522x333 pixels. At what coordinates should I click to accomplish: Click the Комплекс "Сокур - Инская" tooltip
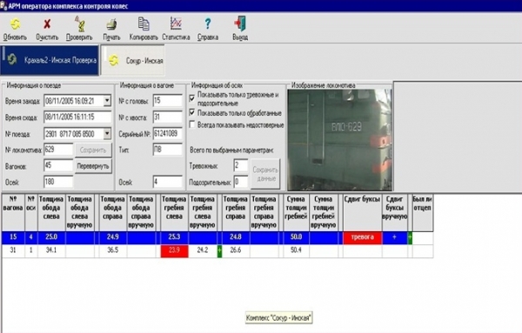278,318
